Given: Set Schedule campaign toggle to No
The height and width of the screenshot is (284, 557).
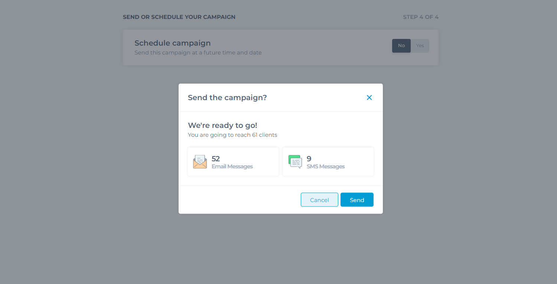Looking at the screenshot, I should click(x=401, y=46).
